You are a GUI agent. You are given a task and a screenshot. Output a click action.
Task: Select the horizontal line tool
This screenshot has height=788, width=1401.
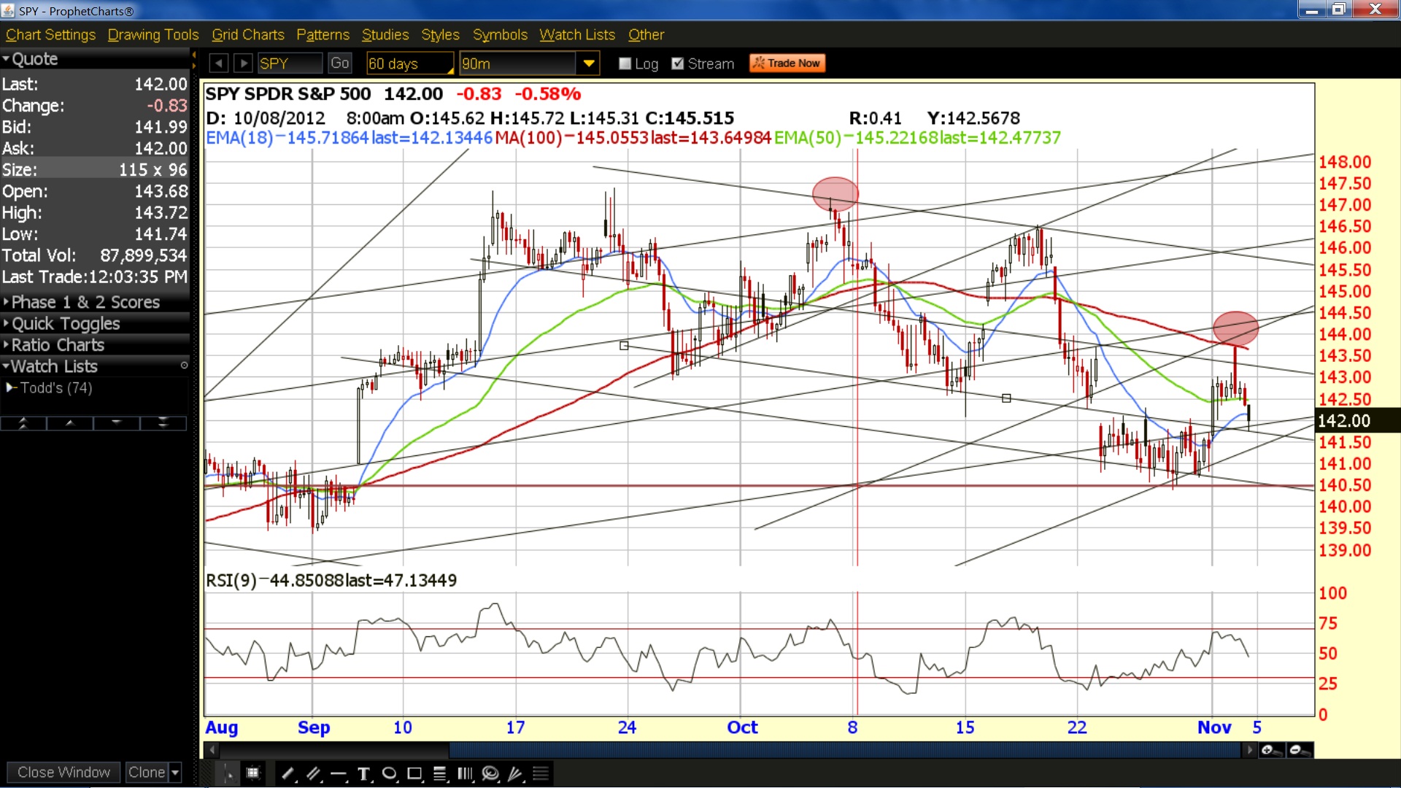tap(339, 773)
